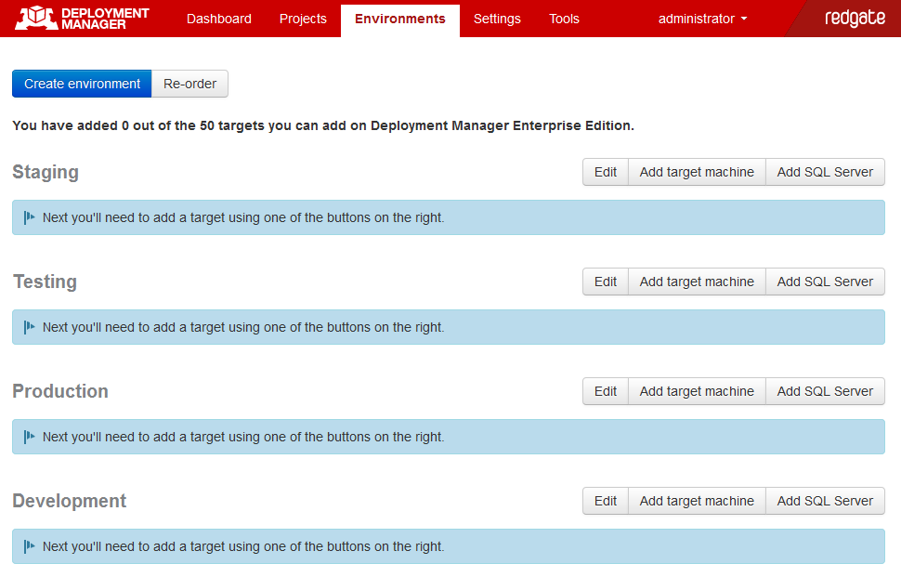Open the administrator user dropdown

pyautogui.click(x=702, y=19)
